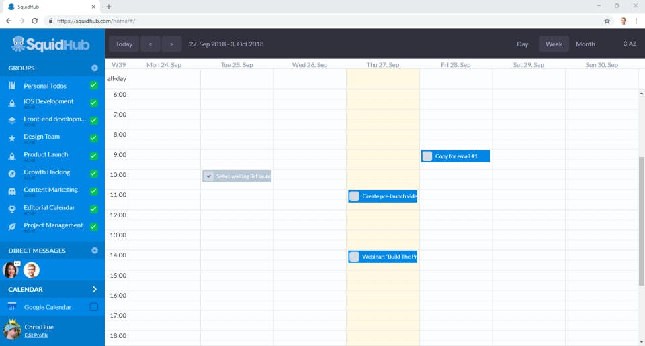
Task: Open the AZ sort dropdown
Action: click(x=630, y=44)
